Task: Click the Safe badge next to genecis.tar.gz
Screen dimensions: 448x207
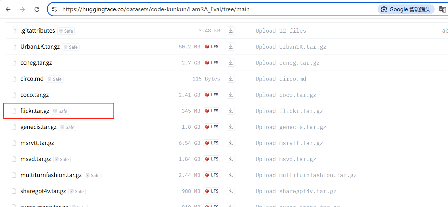Action: tap(68, 127)
